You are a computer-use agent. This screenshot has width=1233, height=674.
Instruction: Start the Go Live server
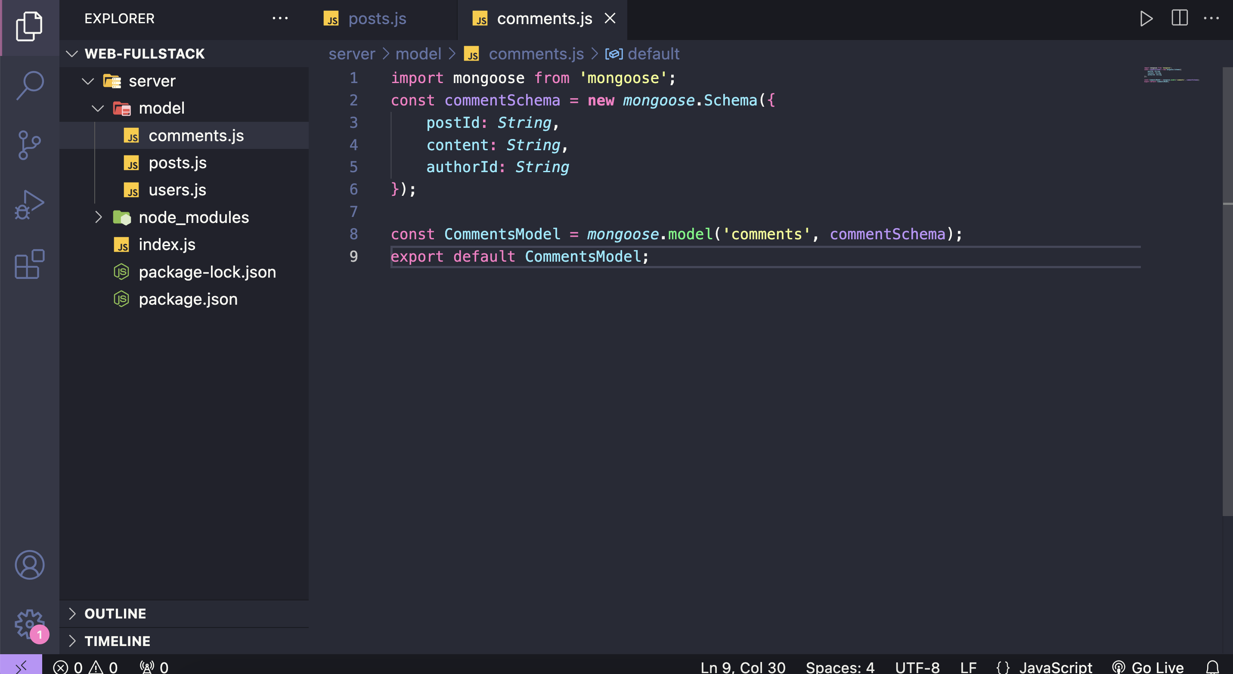1148,667
